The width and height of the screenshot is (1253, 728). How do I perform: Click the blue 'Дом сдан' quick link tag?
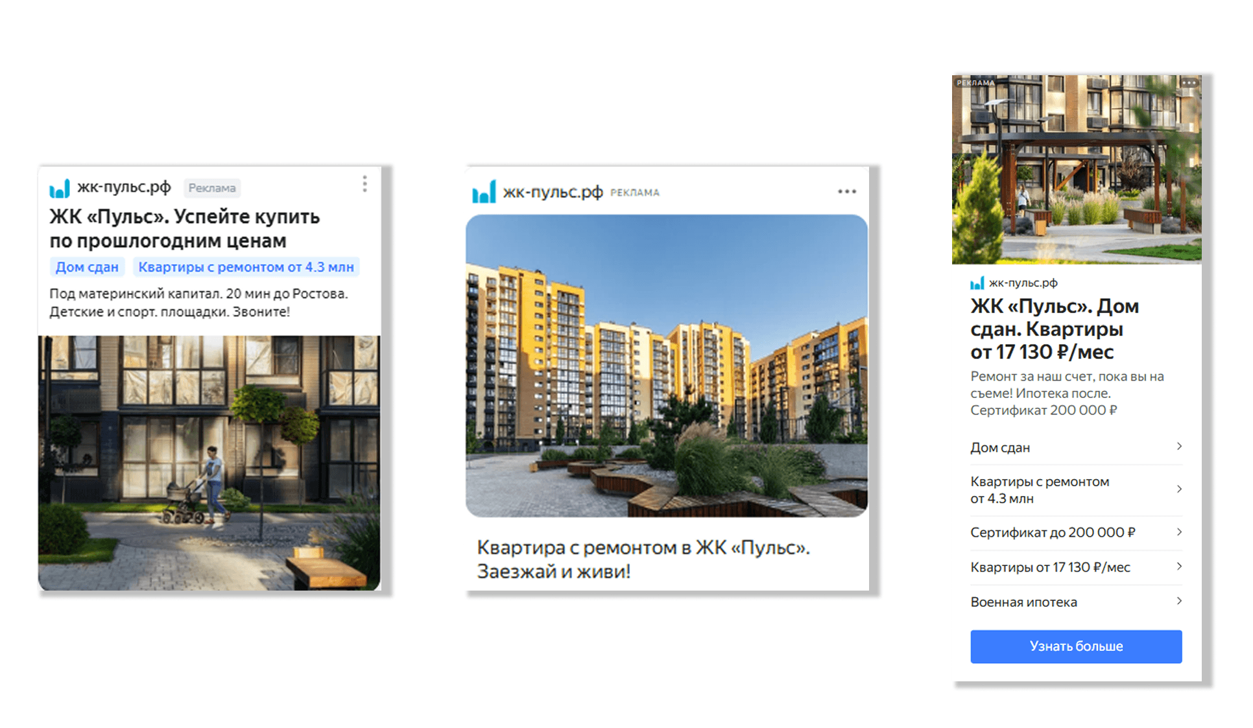tap(87, 267)
